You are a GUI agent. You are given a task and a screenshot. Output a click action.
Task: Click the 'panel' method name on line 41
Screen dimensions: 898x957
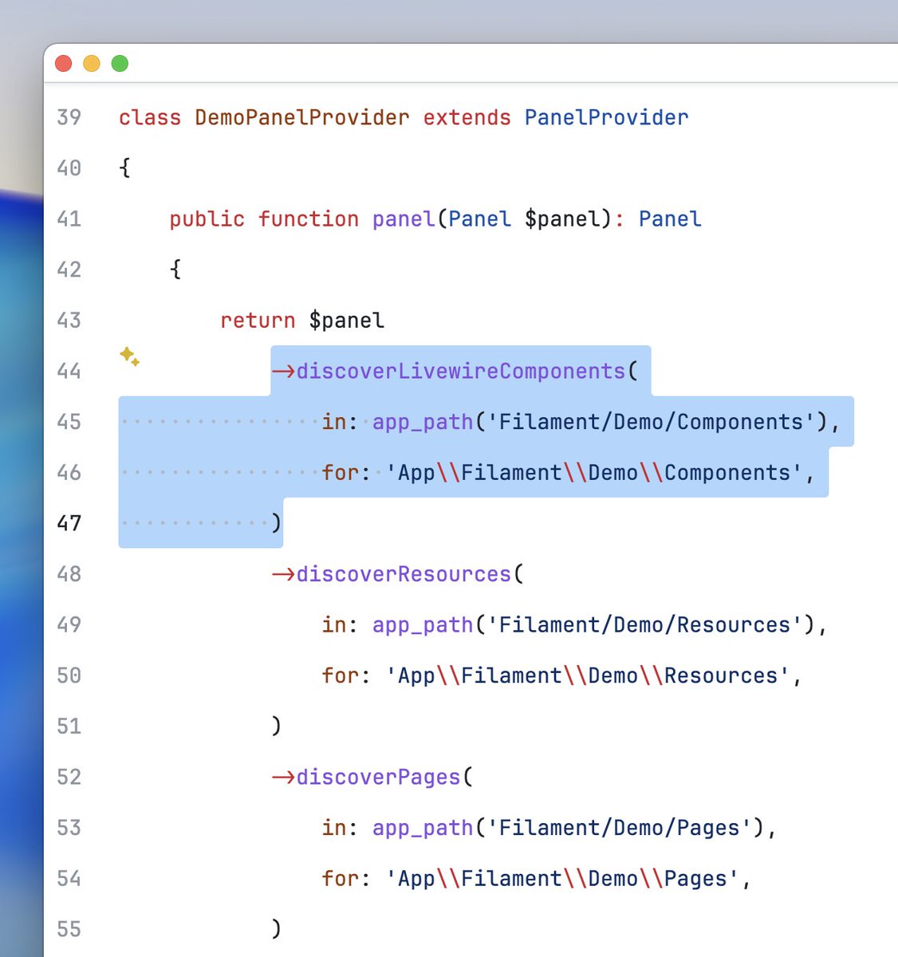pos(404,219)
